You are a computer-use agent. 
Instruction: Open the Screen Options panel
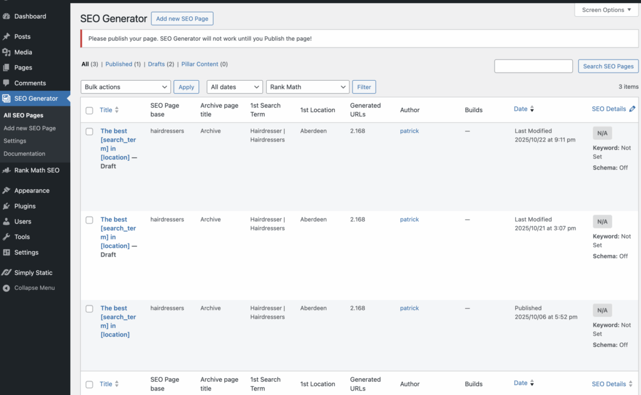point(607,10)
